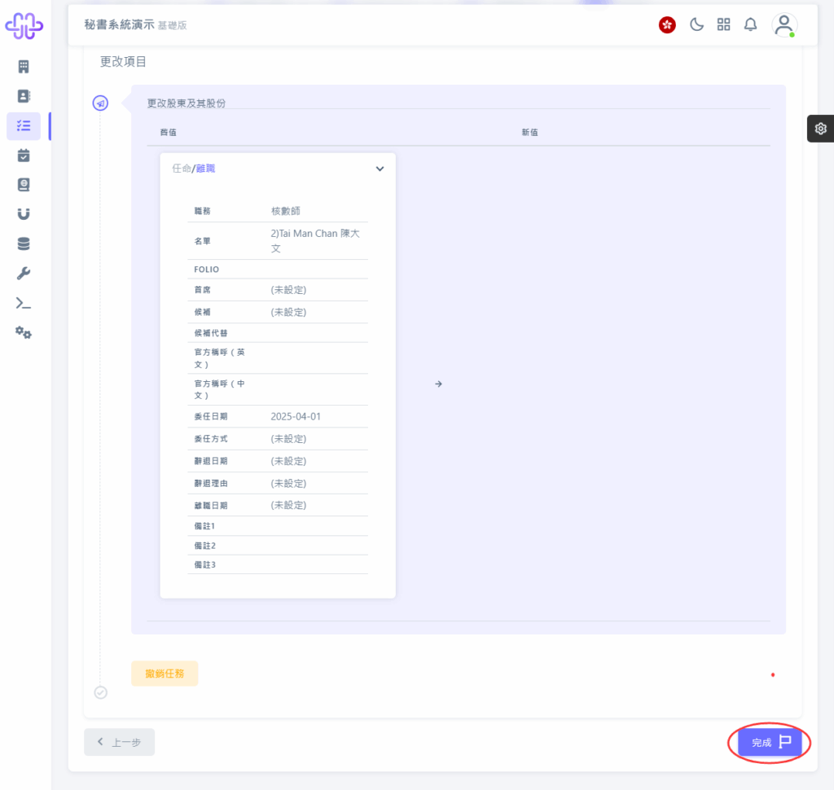The image size is (834, 790).
Task: Click the 備註2 row label
Action: coord(204,546)
